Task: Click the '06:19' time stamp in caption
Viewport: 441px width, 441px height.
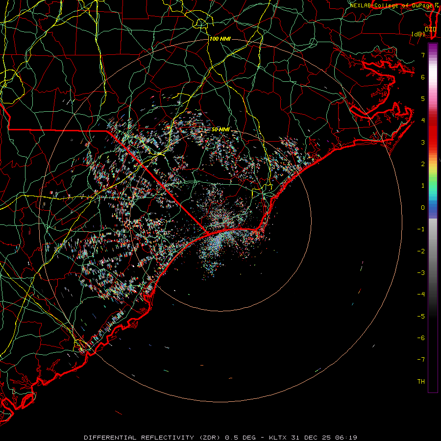Action: point(346,438)
